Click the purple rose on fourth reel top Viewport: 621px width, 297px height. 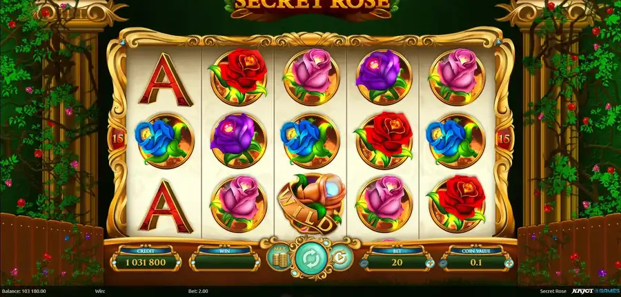[384, 77]
